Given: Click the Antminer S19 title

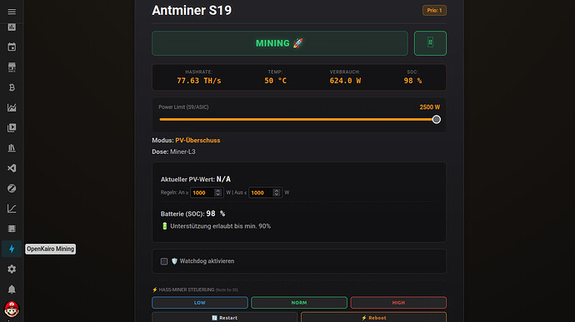Looking at the screenshot, I should [x=192, y=10].
